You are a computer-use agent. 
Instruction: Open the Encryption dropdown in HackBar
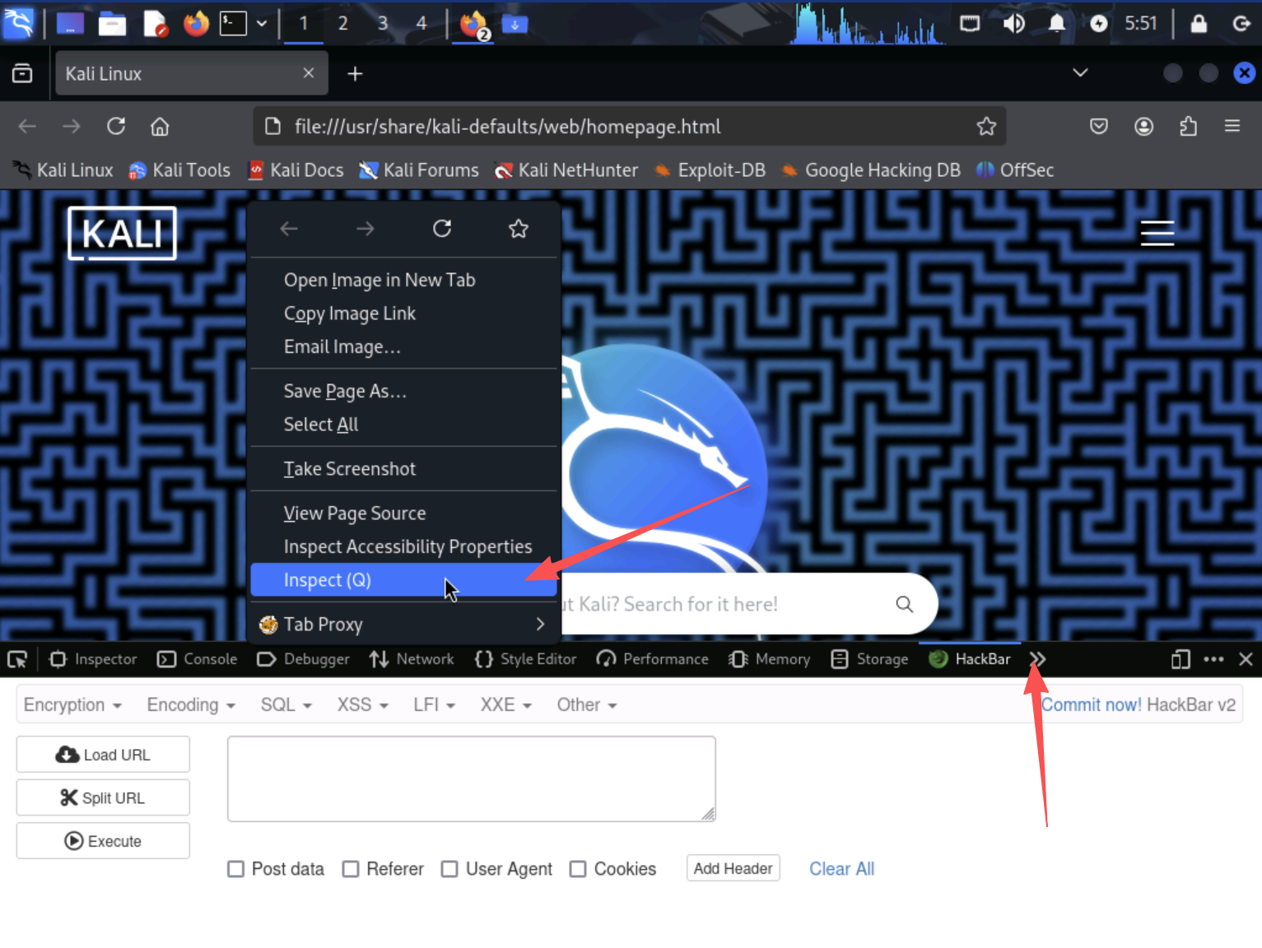(72, 705)
